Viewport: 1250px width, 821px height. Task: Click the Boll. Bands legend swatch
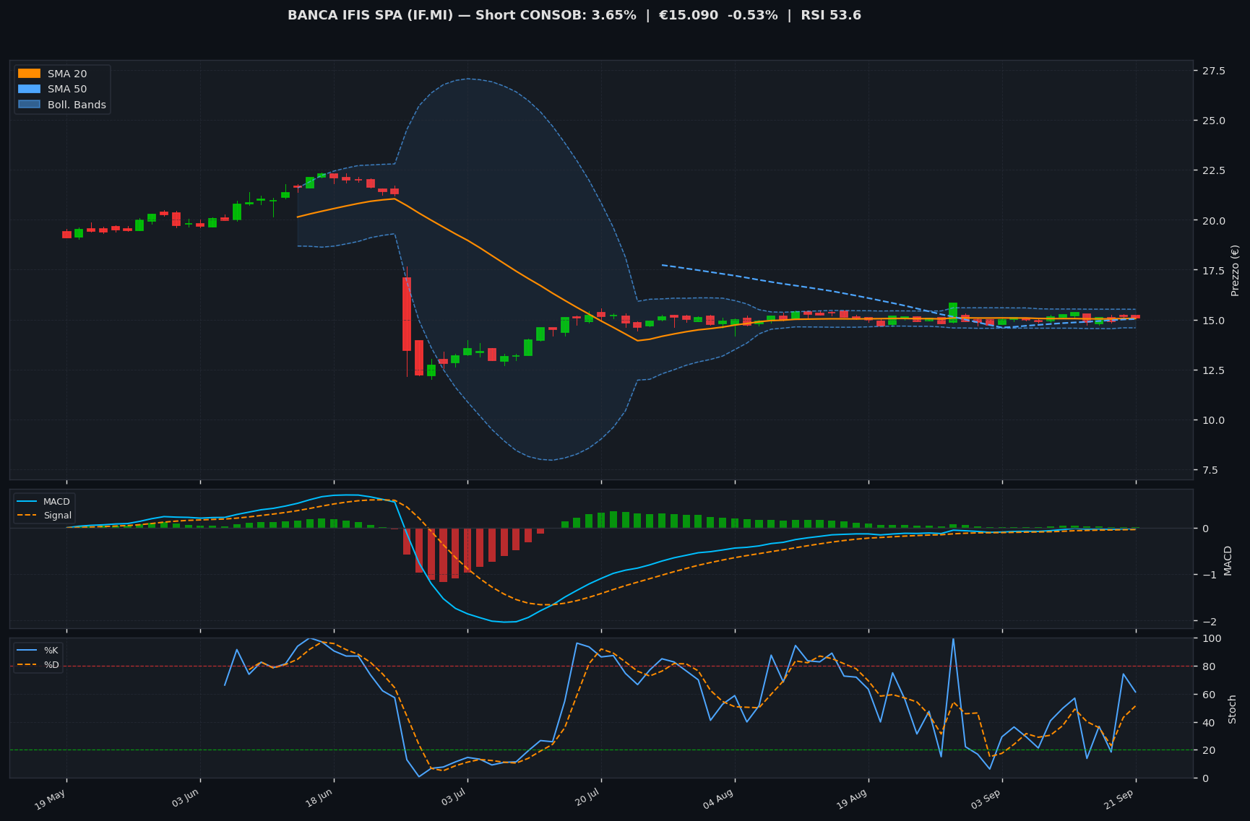coord(29,105)
